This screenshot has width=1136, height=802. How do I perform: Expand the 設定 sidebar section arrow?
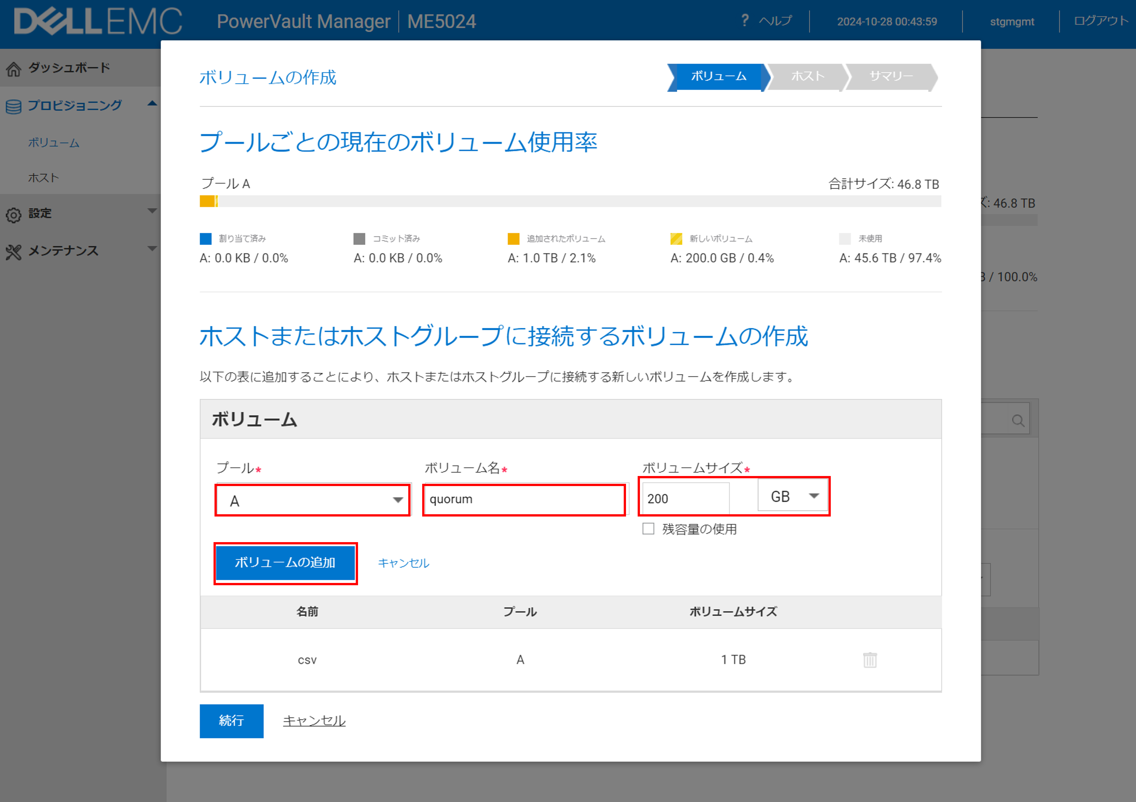(x=152, y=211)
